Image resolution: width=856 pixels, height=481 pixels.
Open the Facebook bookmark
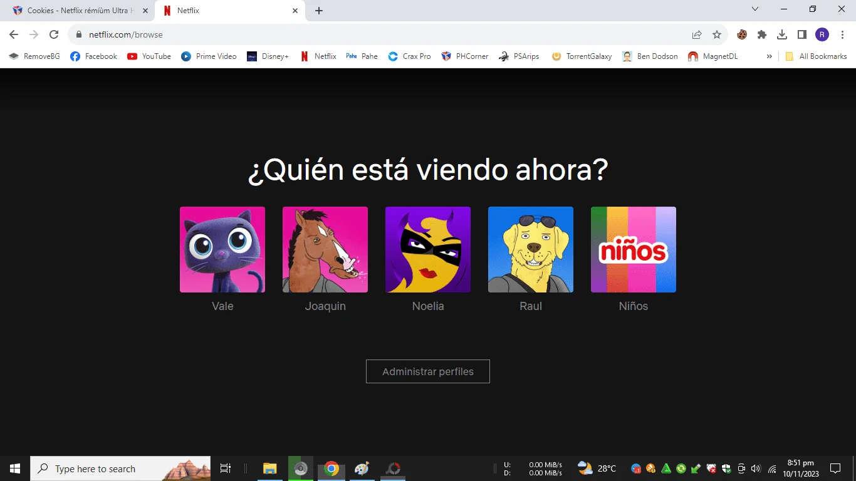[x=93, y=56]
